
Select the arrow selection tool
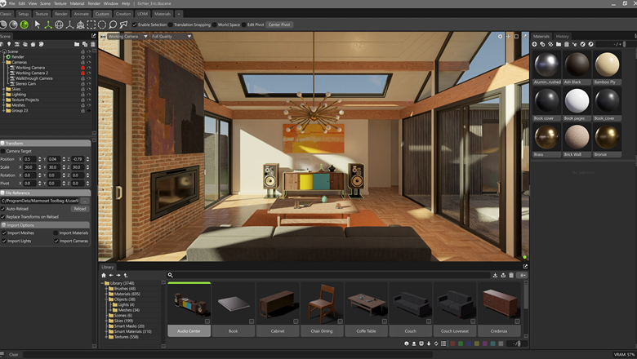click(x=38, y=24)
